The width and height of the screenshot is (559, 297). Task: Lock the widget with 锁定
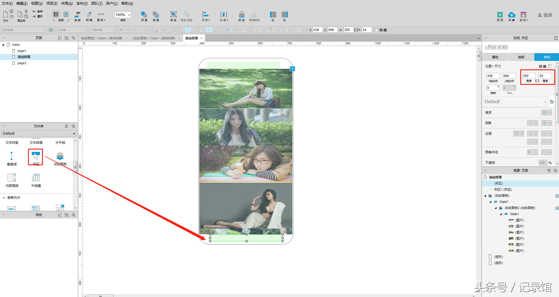tap(241, 16)
